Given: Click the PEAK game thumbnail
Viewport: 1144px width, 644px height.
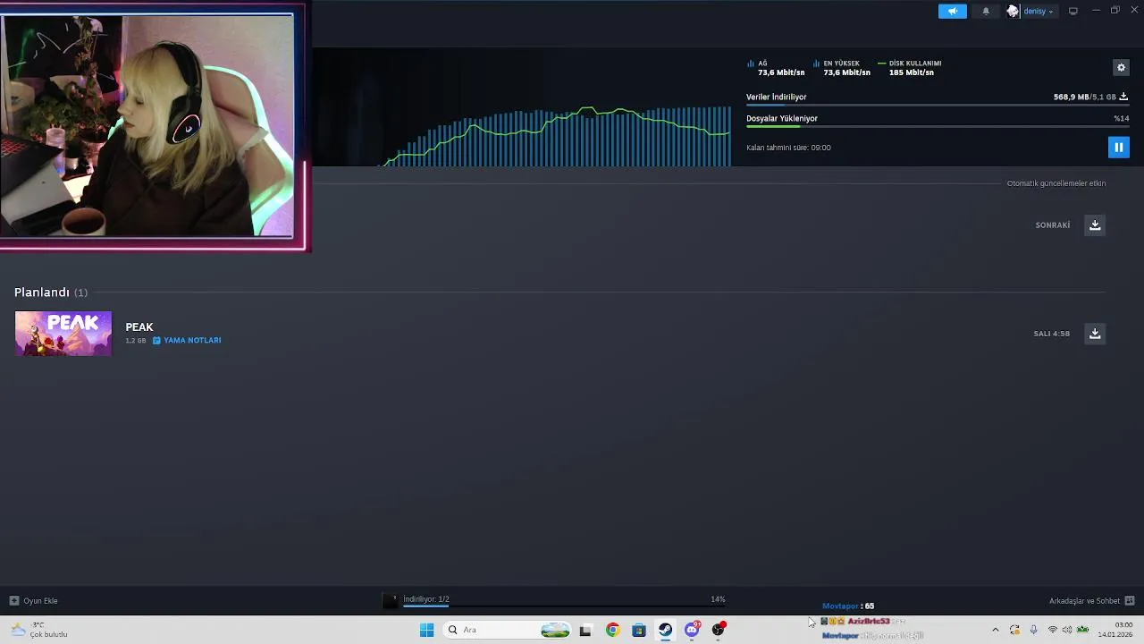Looking at the screenshot, I should point(63,333).
